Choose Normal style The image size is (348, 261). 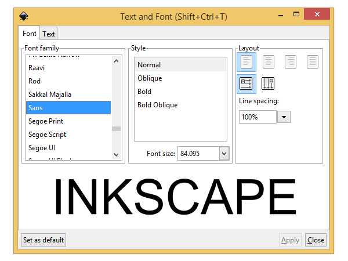180,65
